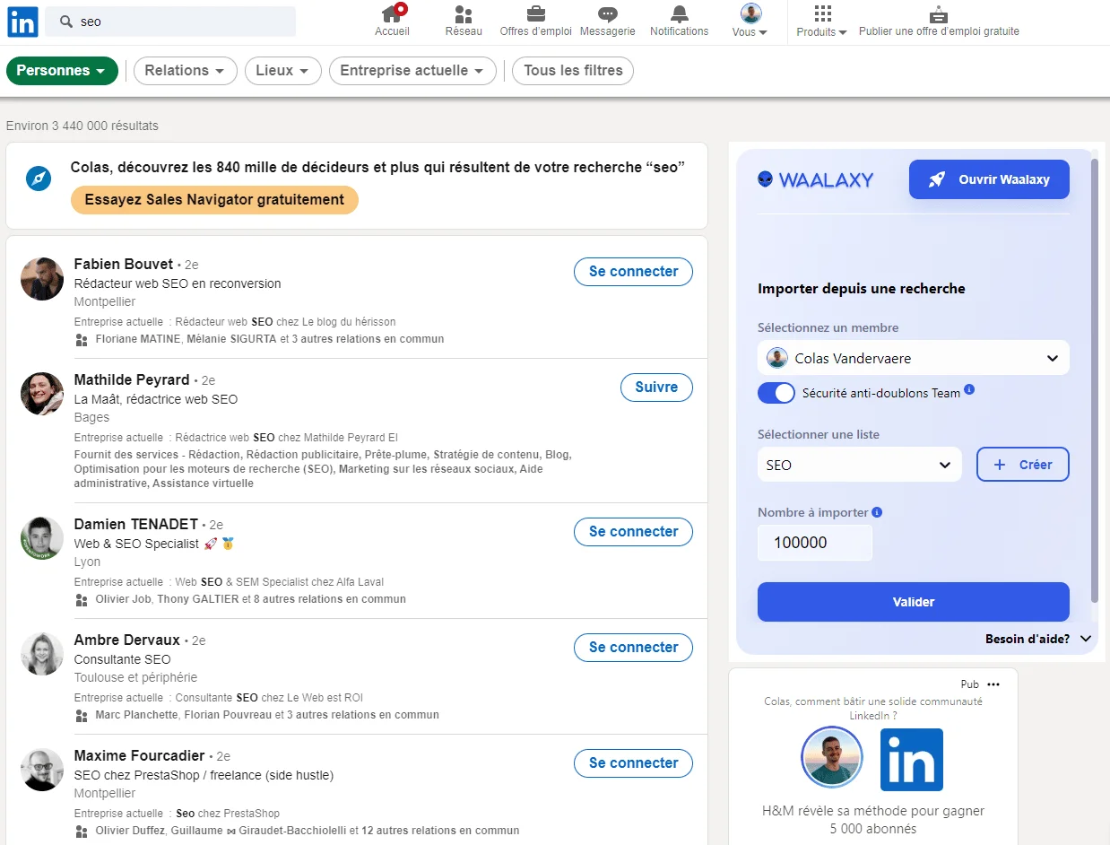
Task: Expand the Entreprise actuelle filter dropdown
Action: (x=412, y=71)
